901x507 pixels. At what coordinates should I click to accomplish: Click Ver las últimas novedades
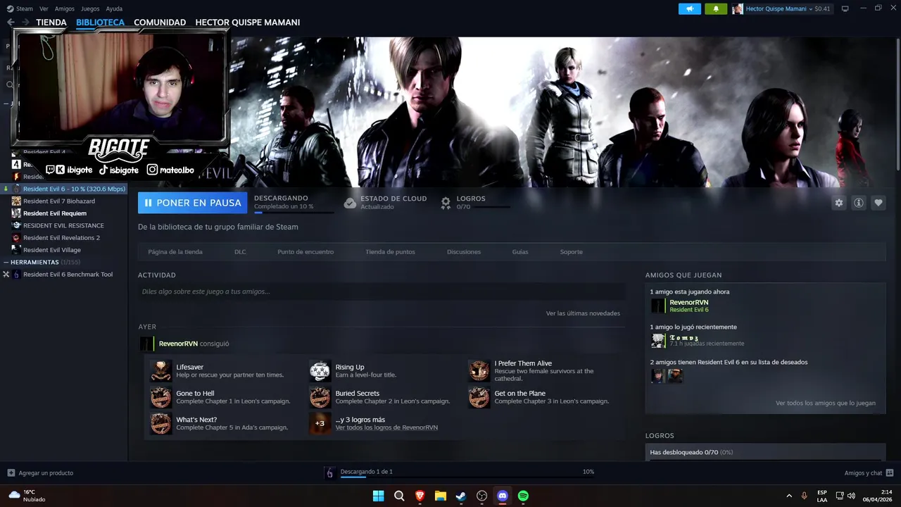point(583,313)
